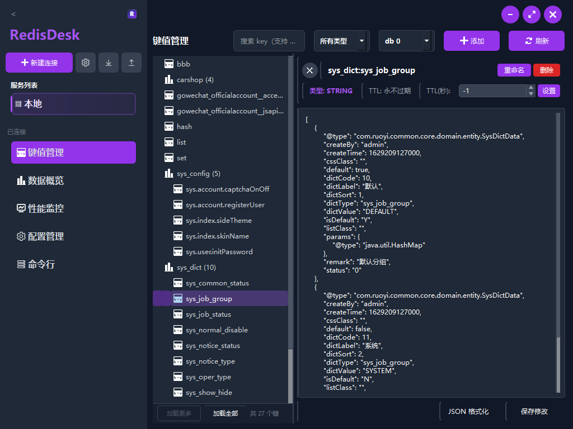Select sys_notice_type key

tap(210, 361)
